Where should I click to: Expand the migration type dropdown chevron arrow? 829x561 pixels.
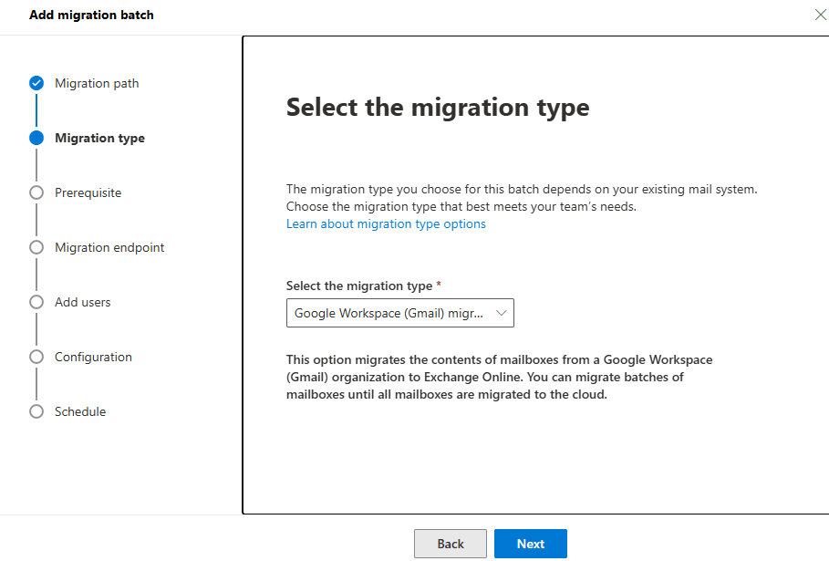tap(501, 313)
